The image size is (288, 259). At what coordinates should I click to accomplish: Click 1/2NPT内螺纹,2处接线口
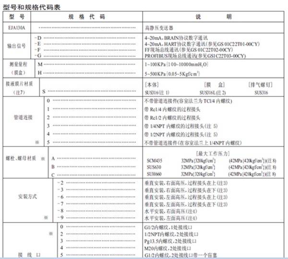[171, 235]
